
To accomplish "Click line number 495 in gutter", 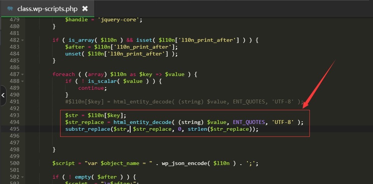I will [14, 129].
